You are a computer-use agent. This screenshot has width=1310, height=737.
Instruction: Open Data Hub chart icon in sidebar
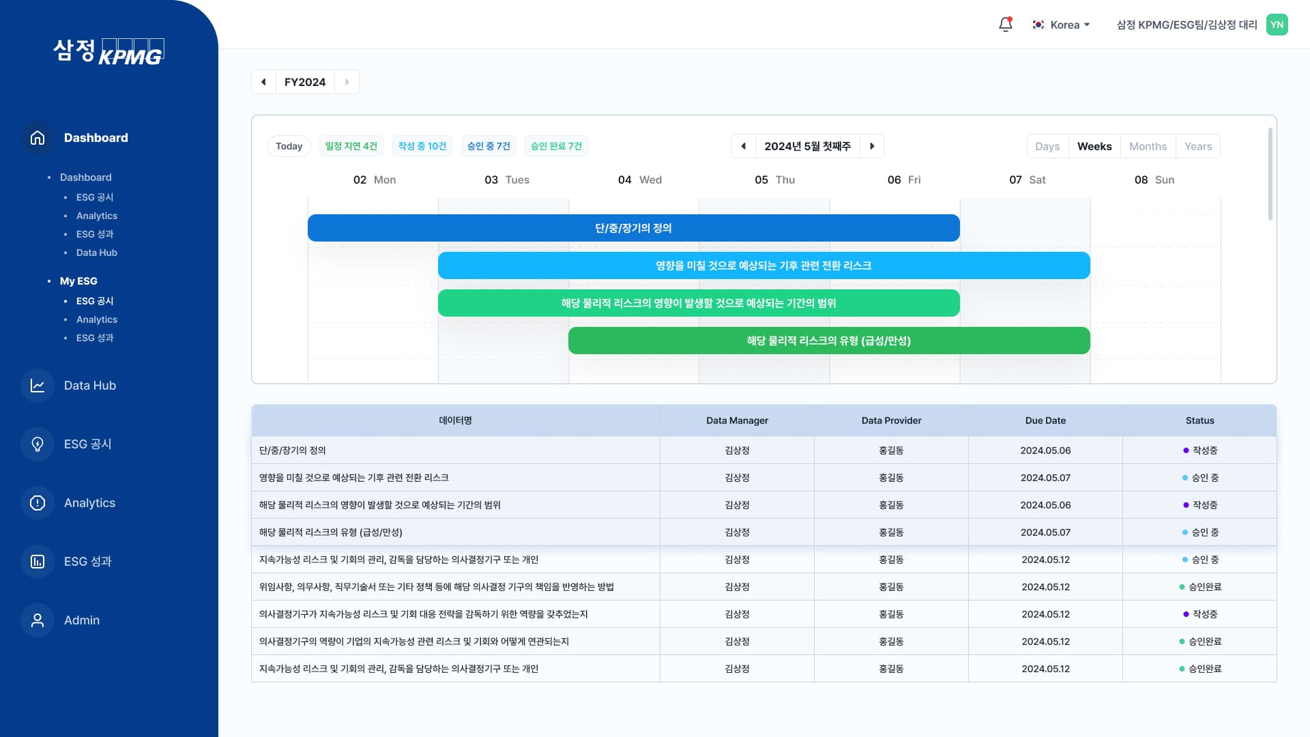(38, 386)
